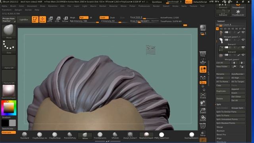Viewport: 254px width, 143px height.
Task: Adjust the Rgb Intensity slider
Action: 84,21
